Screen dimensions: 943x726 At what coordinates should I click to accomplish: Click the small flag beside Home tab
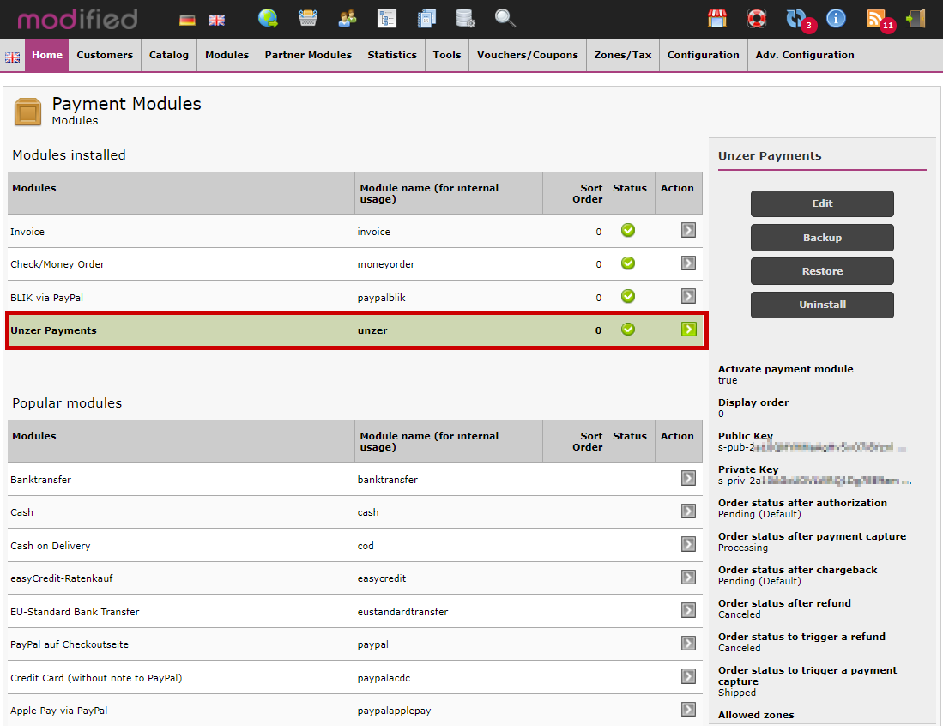[13, 57]
